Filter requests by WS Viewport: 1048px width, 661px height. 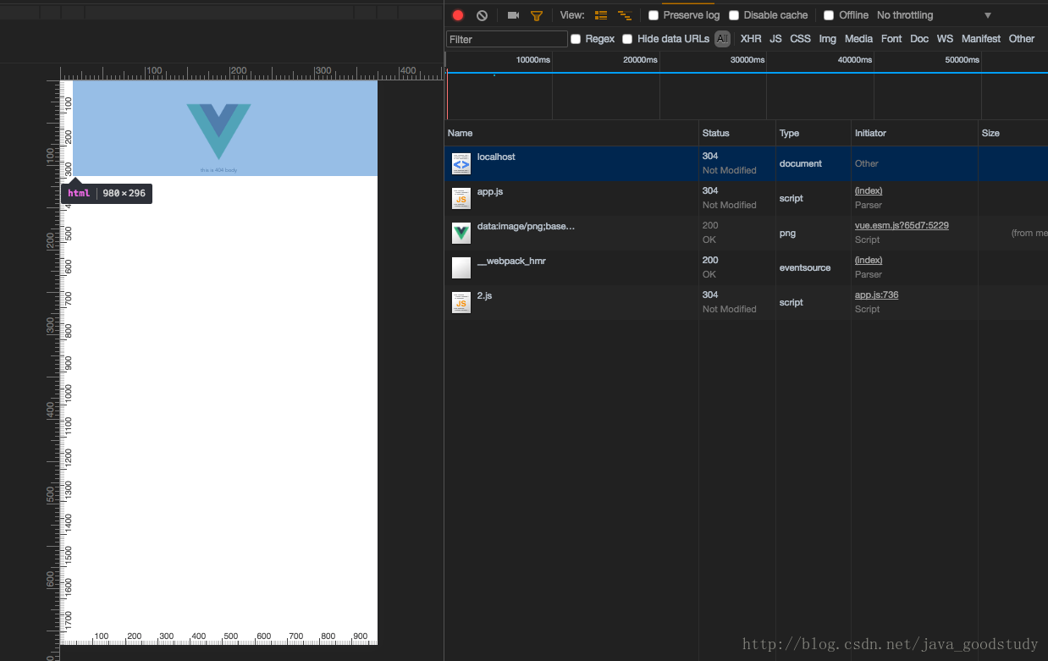[x=945, y=39]
